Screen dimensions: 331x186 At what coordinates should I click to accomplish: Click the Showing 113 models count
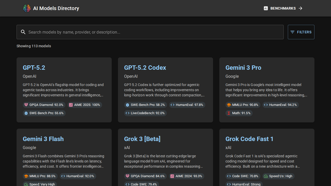click(34, 46)
